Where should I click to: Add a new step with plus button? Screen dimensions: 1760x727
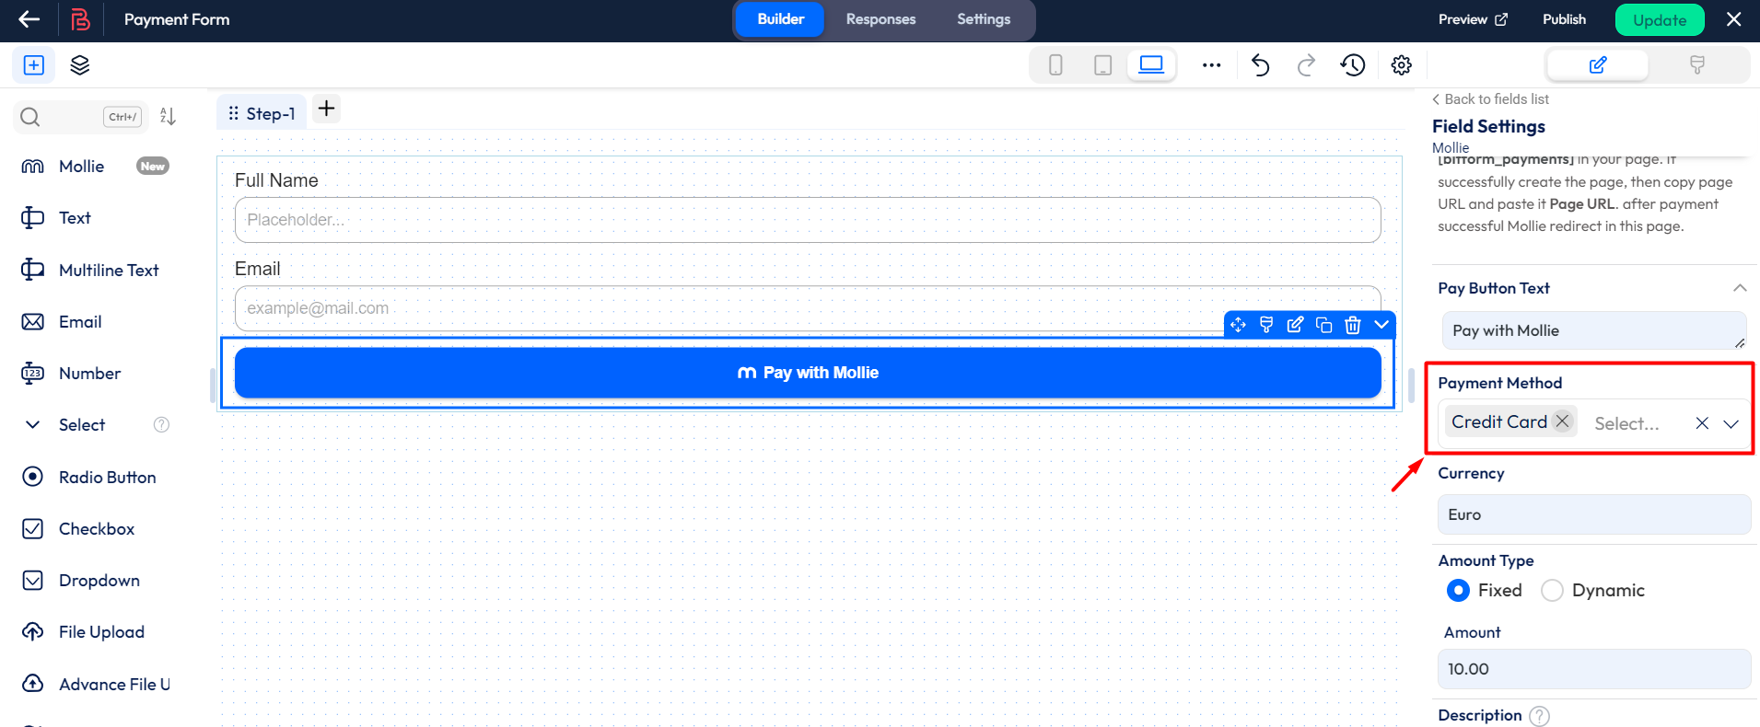[326, 109]
